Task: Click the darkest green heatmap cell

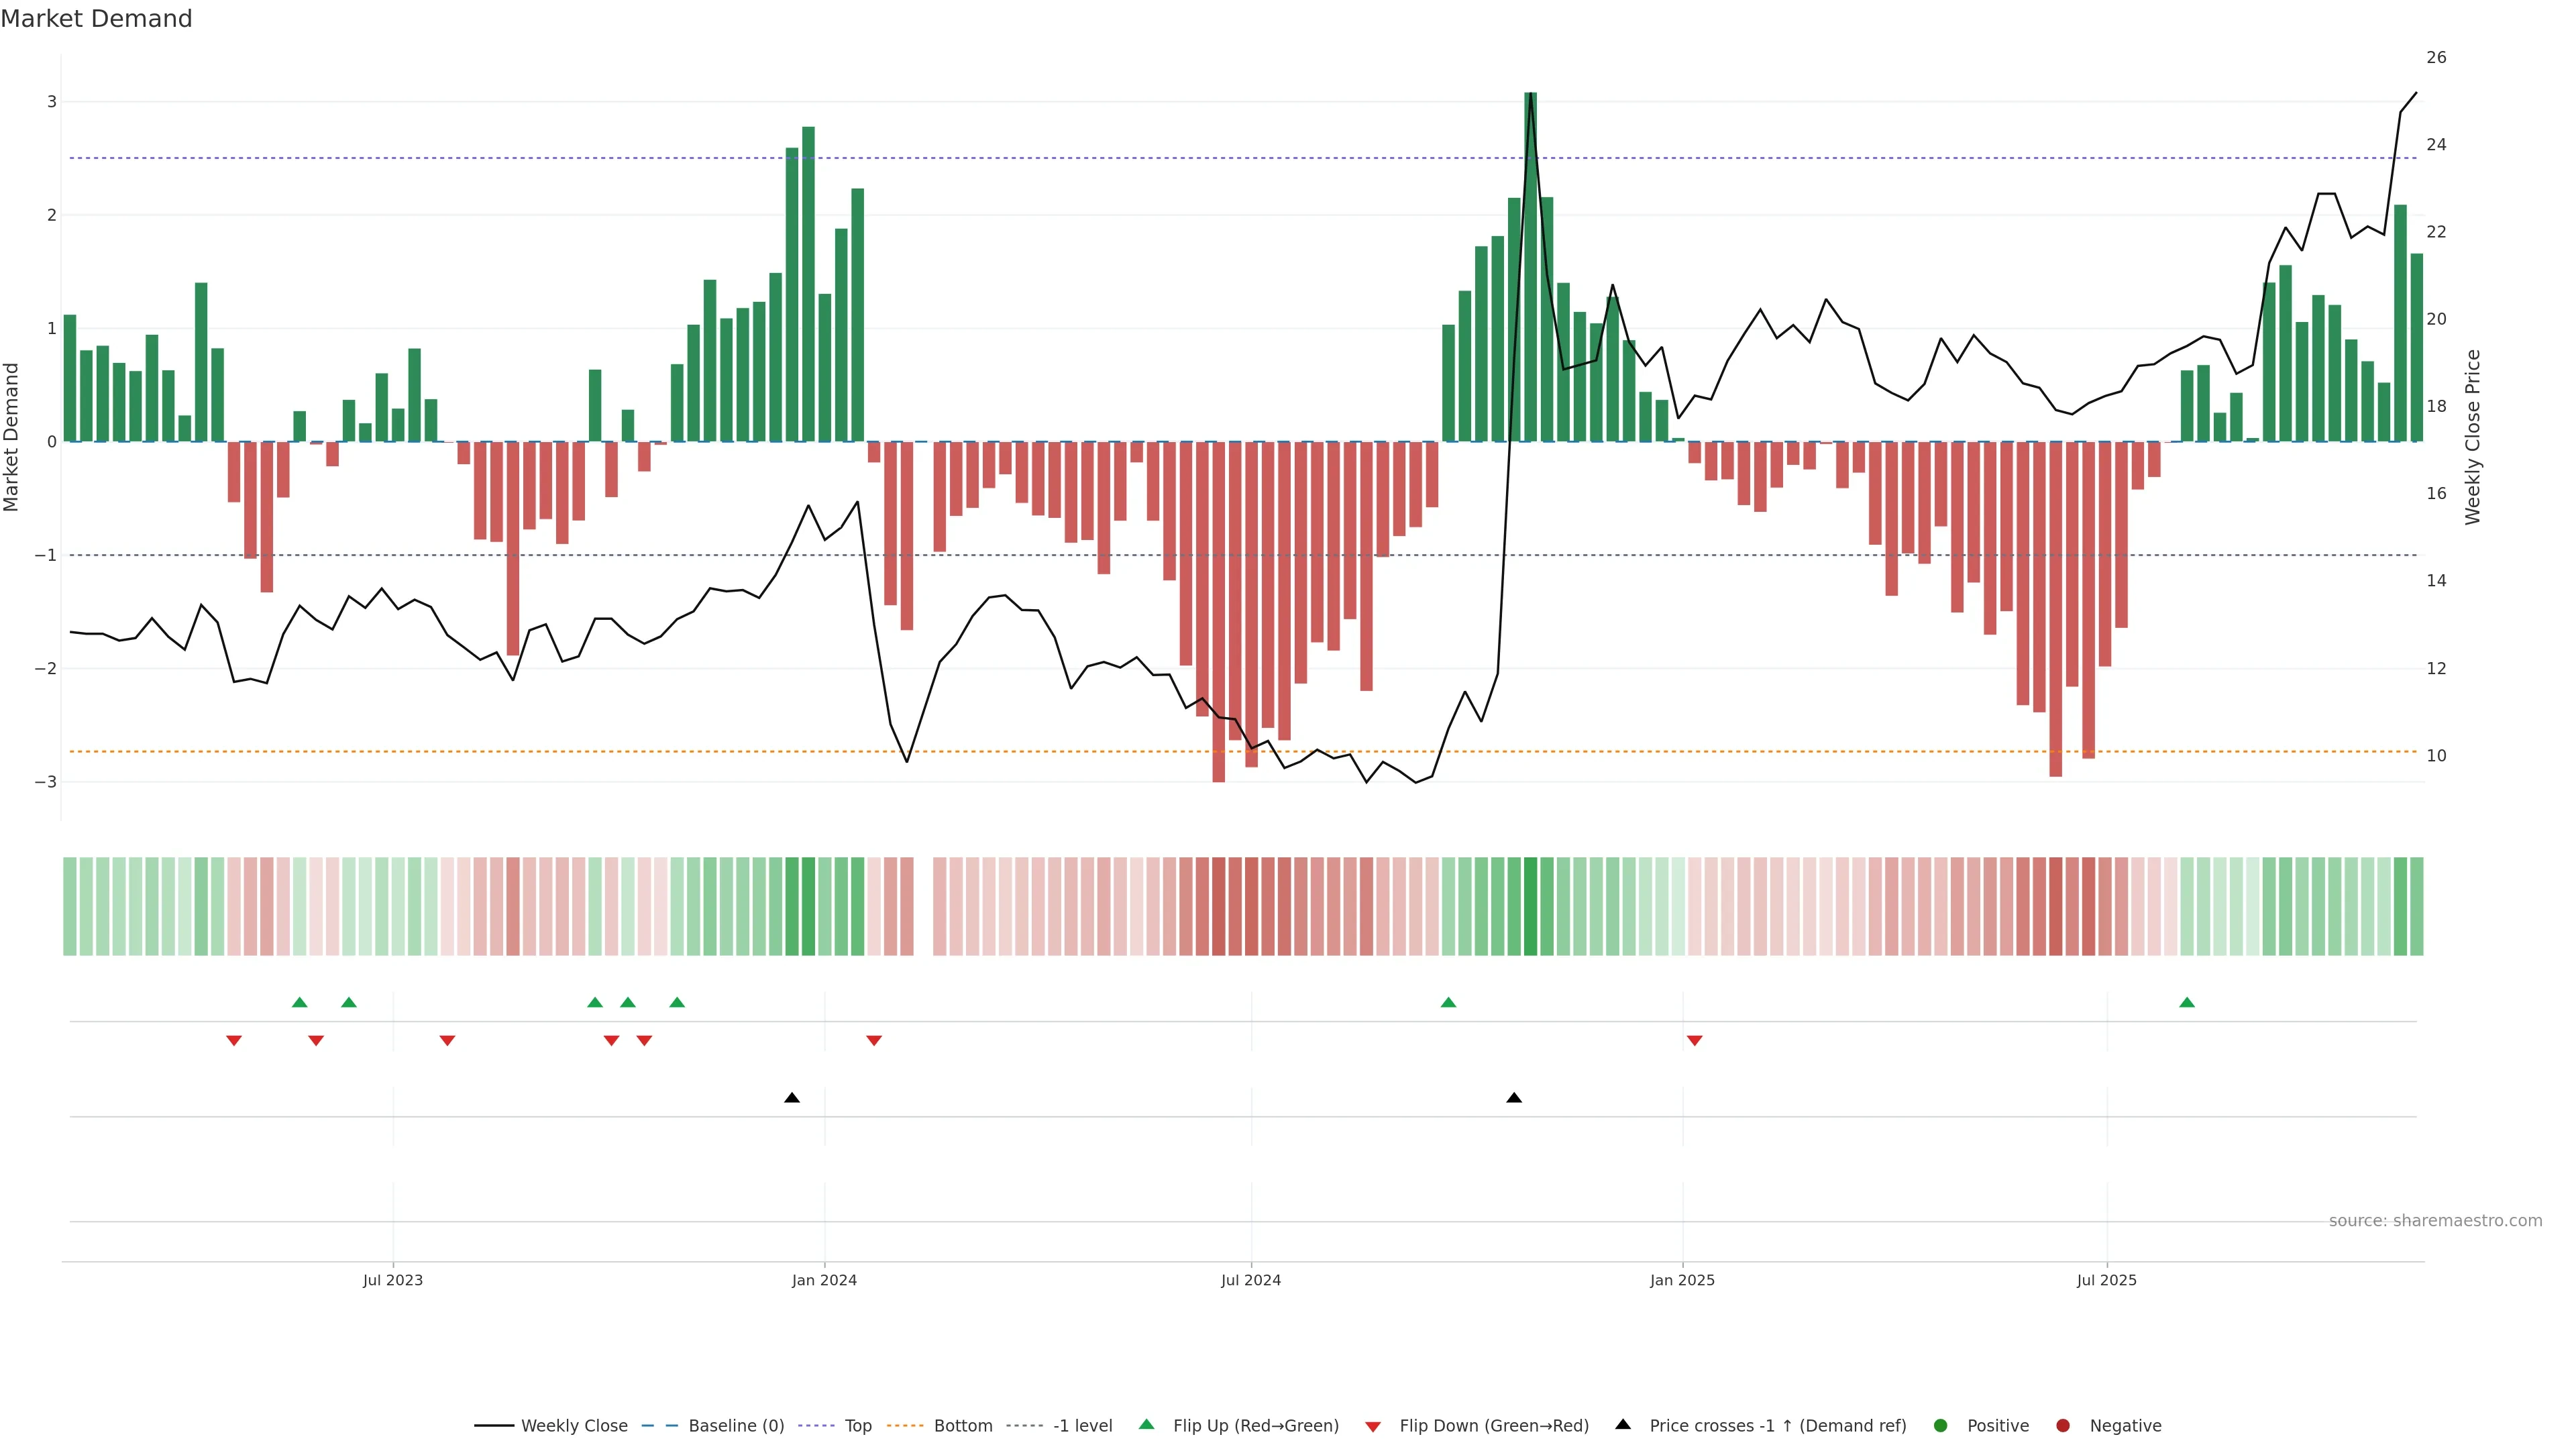Action: (x=1530, y=906)
